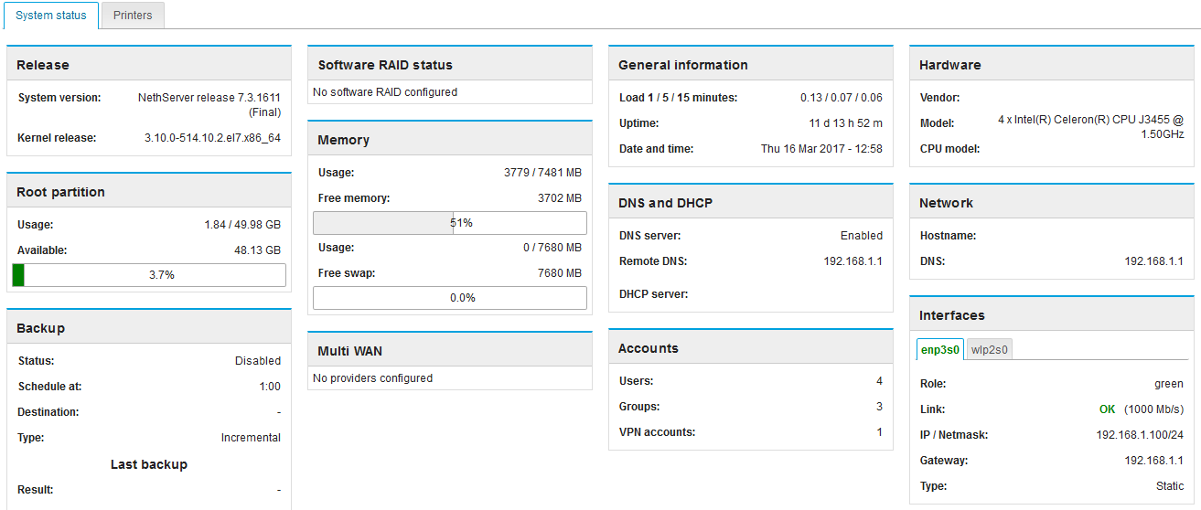Viewport: 1201px width, 510px height.
Task: Click the backup schedule time 1:00
Action: point(270,387)
